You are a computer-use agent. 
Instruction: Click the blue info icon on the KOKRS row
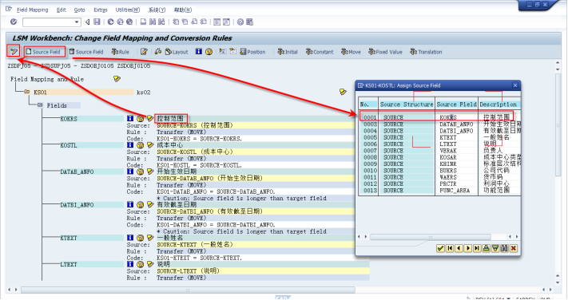click(130, 118)
